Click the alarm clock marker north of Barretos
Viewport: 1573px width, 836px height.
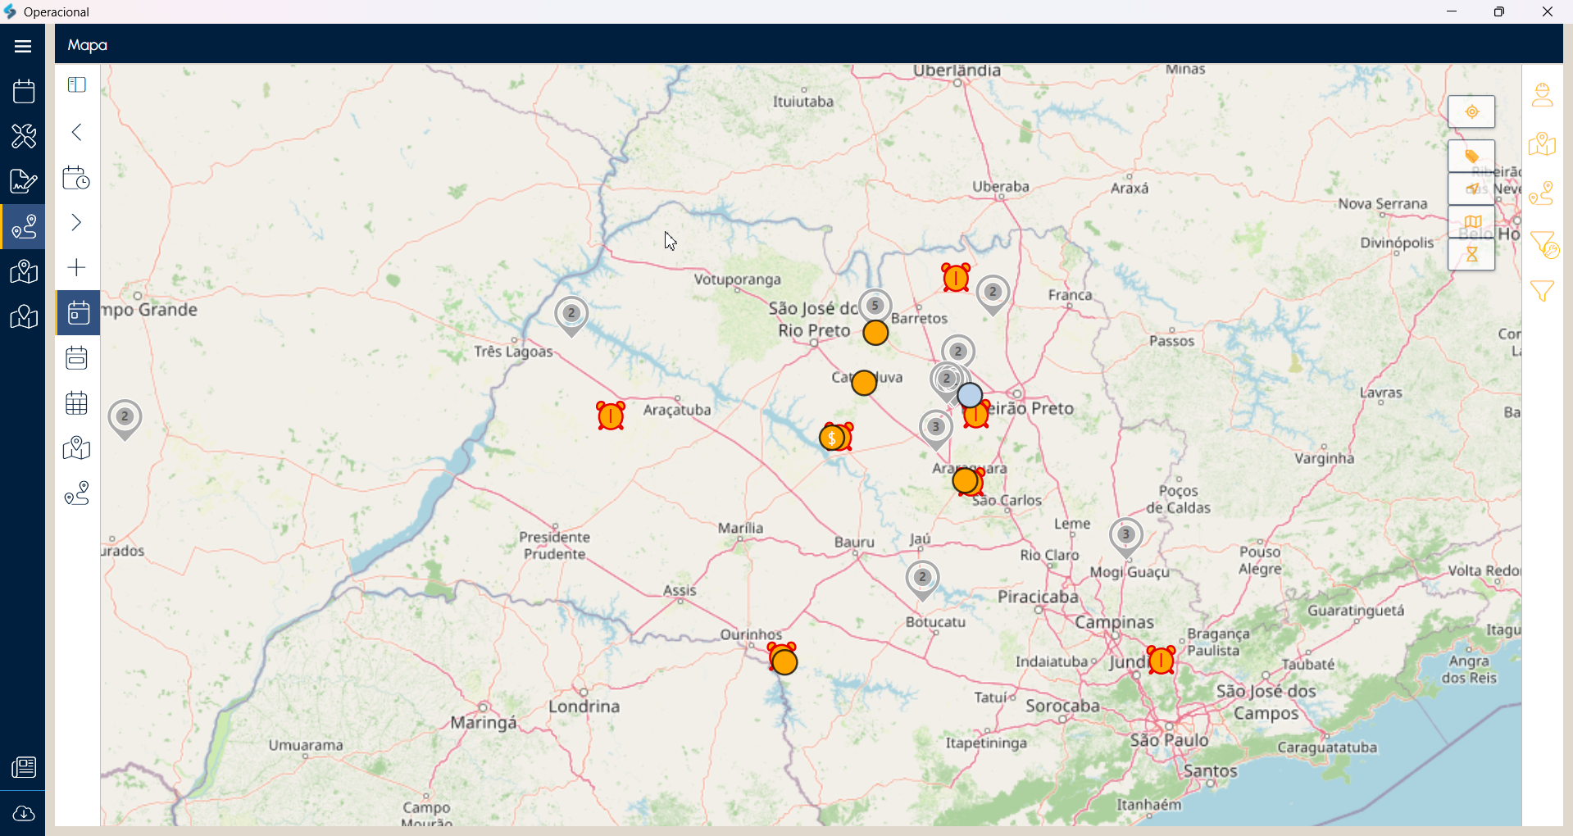pos(956,278)
